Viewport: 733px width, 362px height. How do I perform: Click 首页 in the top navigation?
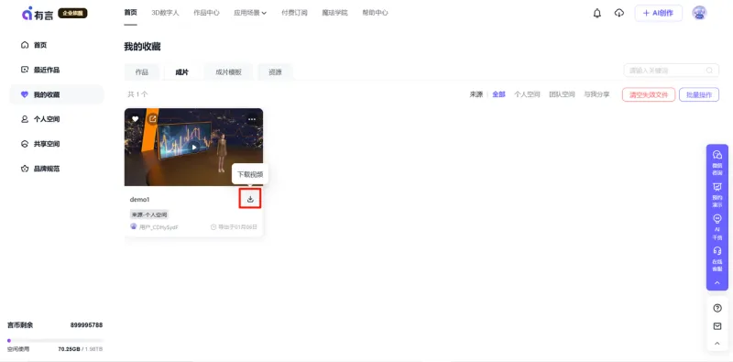pyautogui.click(x=130, y=13)
